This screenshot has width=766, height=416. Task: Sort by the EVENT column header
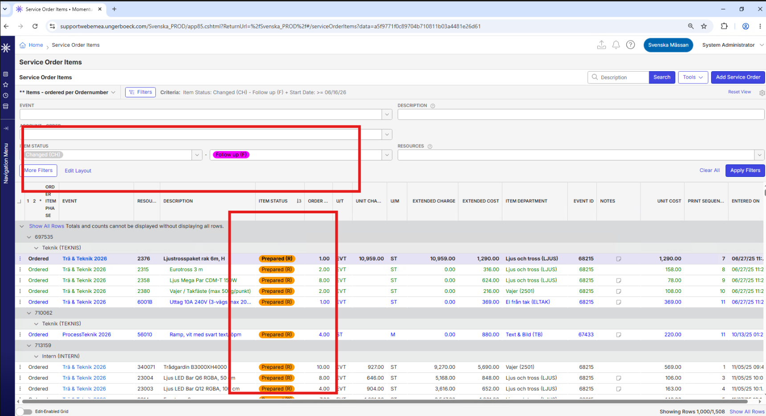click(70, 201)
